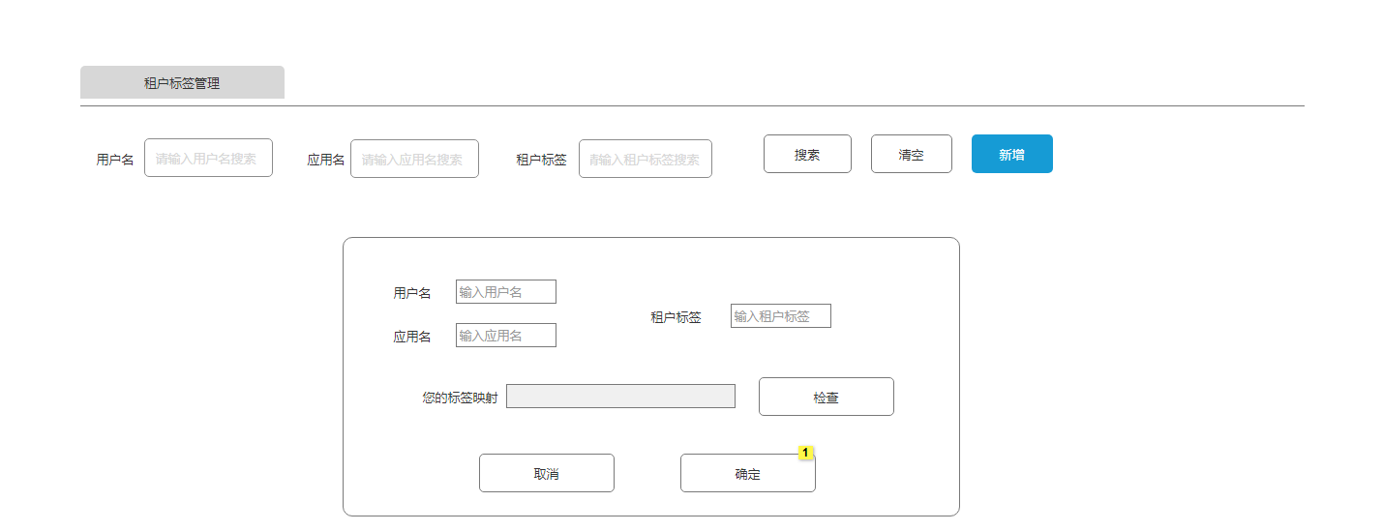
Task: Click the 应用名 label in search bar
Action: tap(326, 160)
